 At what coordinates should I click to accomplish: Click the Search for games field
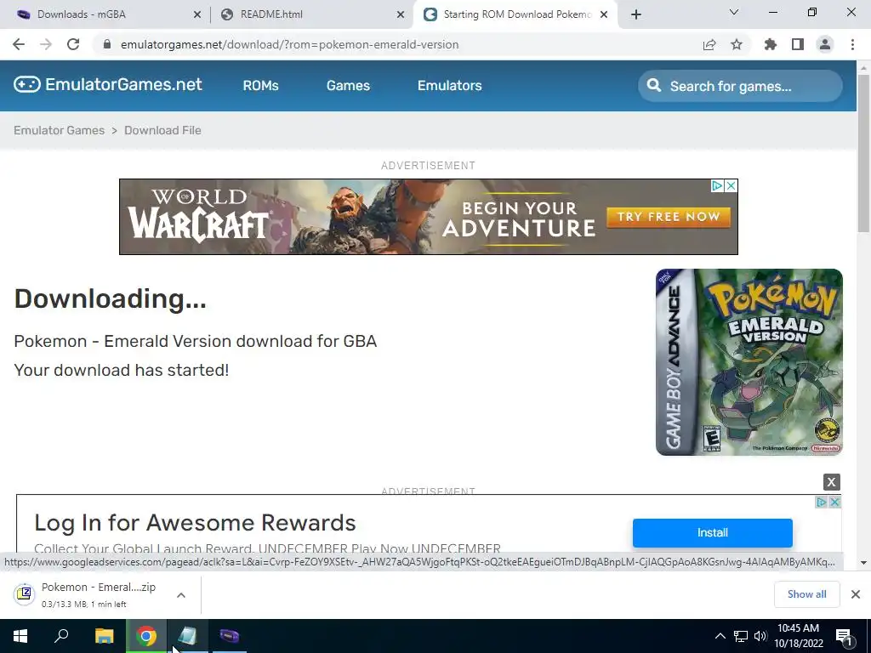(x=740, y=86)
